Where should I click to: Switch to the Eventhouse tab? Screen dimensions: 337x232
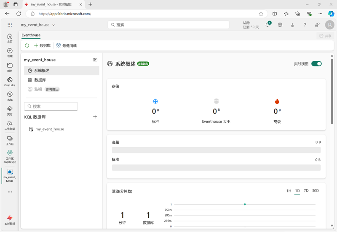coord(31,35)
